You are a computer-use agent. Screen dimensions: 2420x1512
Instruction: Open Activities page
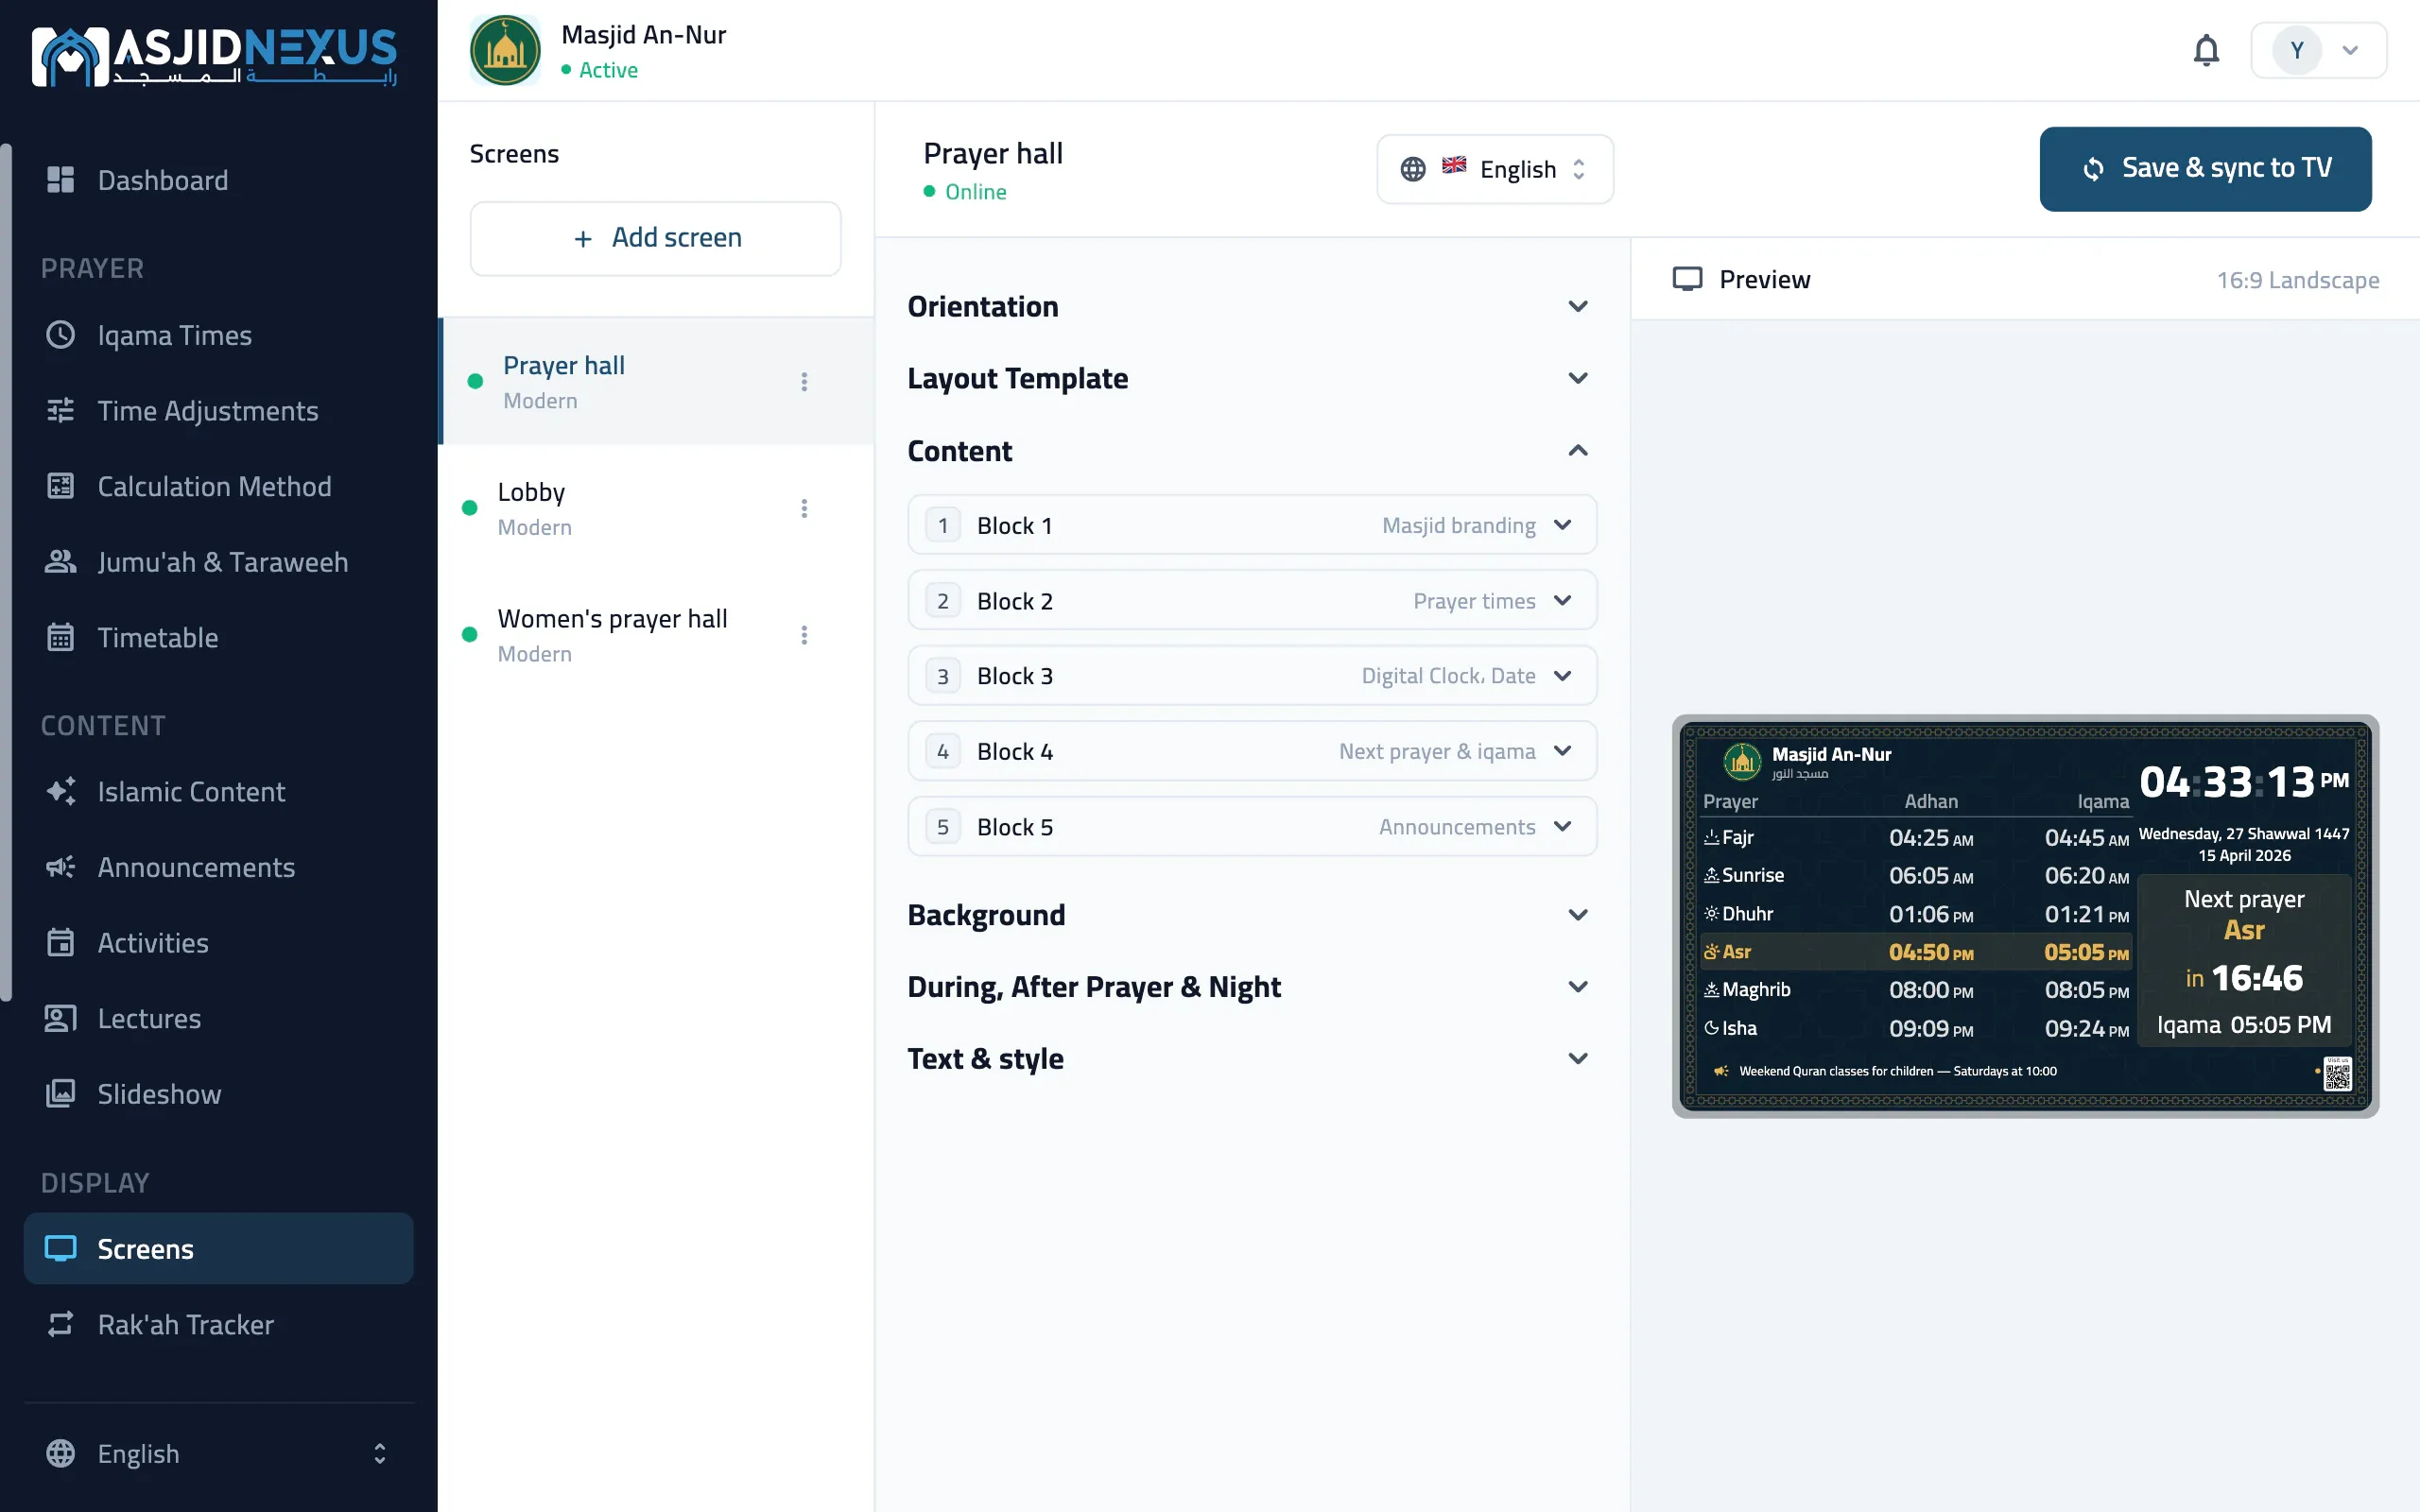point(218,943)
